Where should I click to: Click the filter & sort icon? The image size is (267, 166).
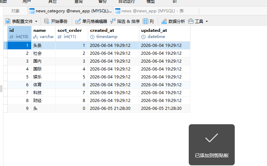pos(113,21)
